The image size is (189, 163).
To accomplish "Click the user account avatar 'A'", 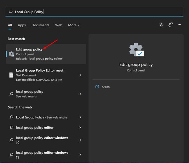I will pos(161,25).
